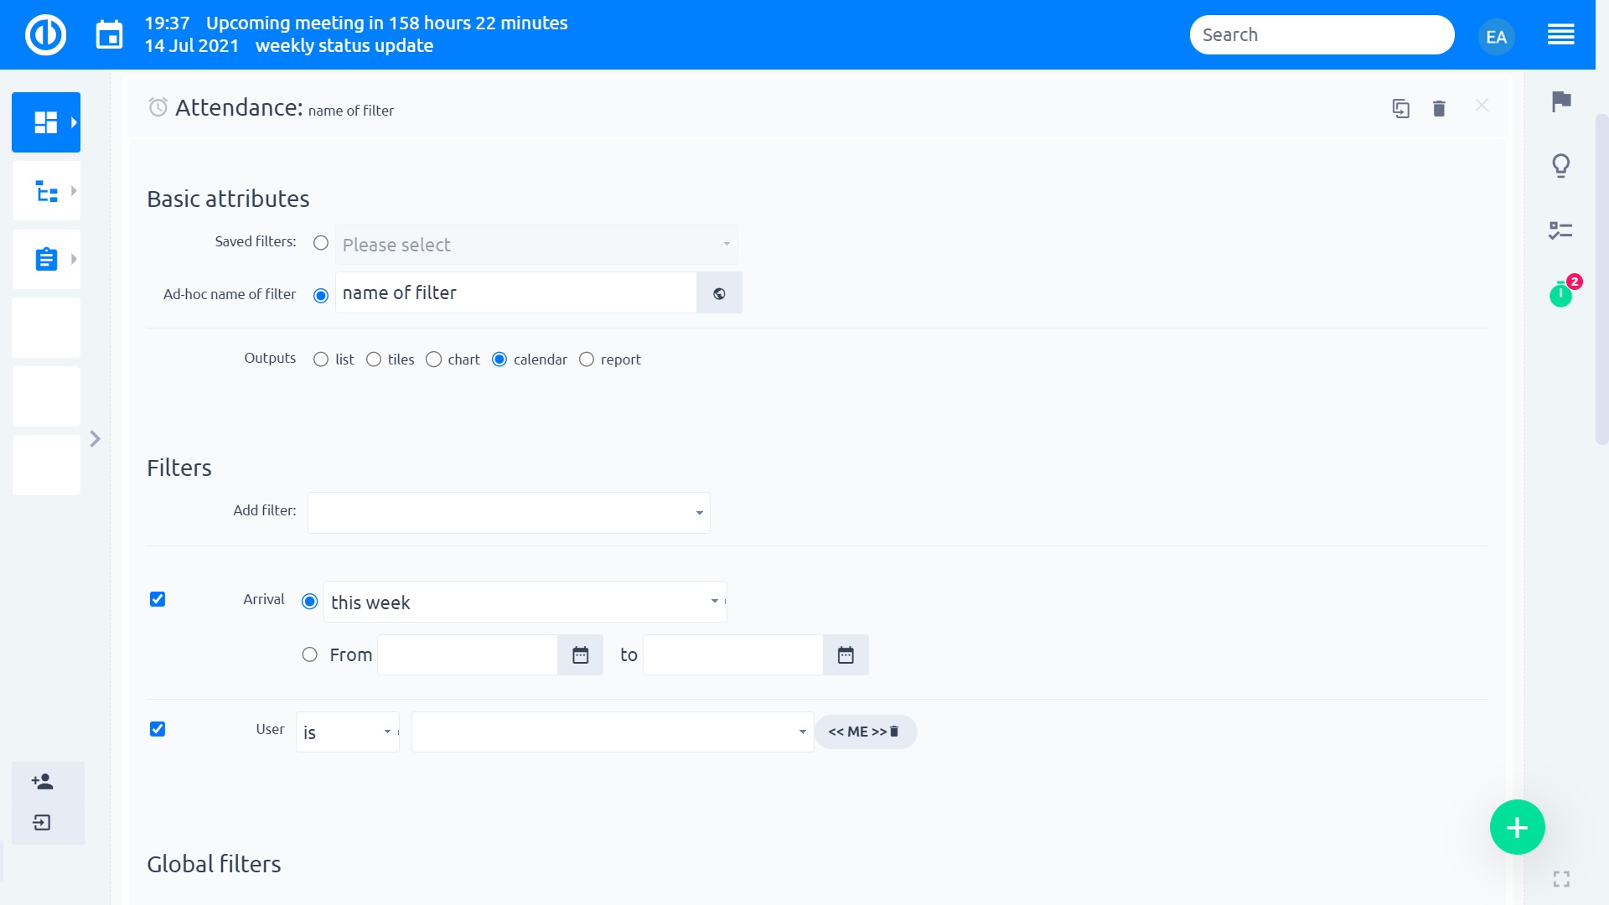The image size is (1609, 905).
Task: Choose report output radio button
Action: point(587,359)
